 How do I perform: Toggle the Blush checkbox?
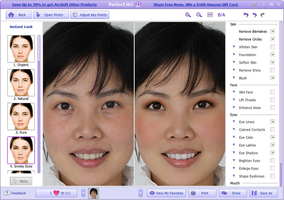[273, 78]
